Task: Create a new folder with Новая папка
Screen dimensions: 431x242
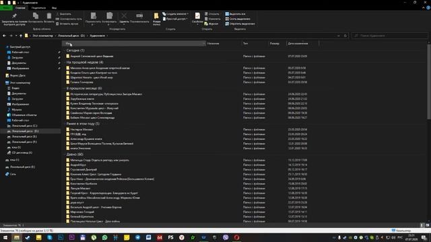Action: click(x=156, y=19)
